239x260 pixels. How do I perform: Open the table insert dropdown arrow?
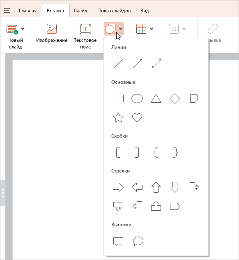(152, 29)
